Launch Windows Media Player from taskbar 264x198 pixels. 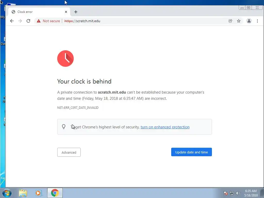tap(38, 193)
